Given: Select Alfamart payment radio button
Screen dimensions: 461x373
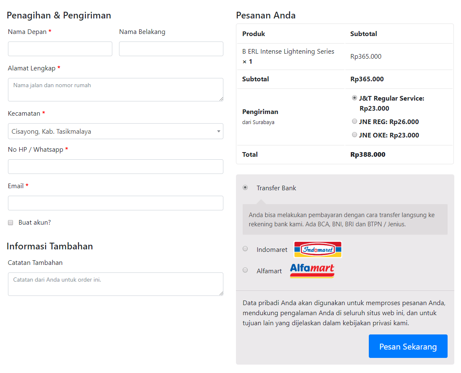Looking at the screenshot, I should coord(245,270).
